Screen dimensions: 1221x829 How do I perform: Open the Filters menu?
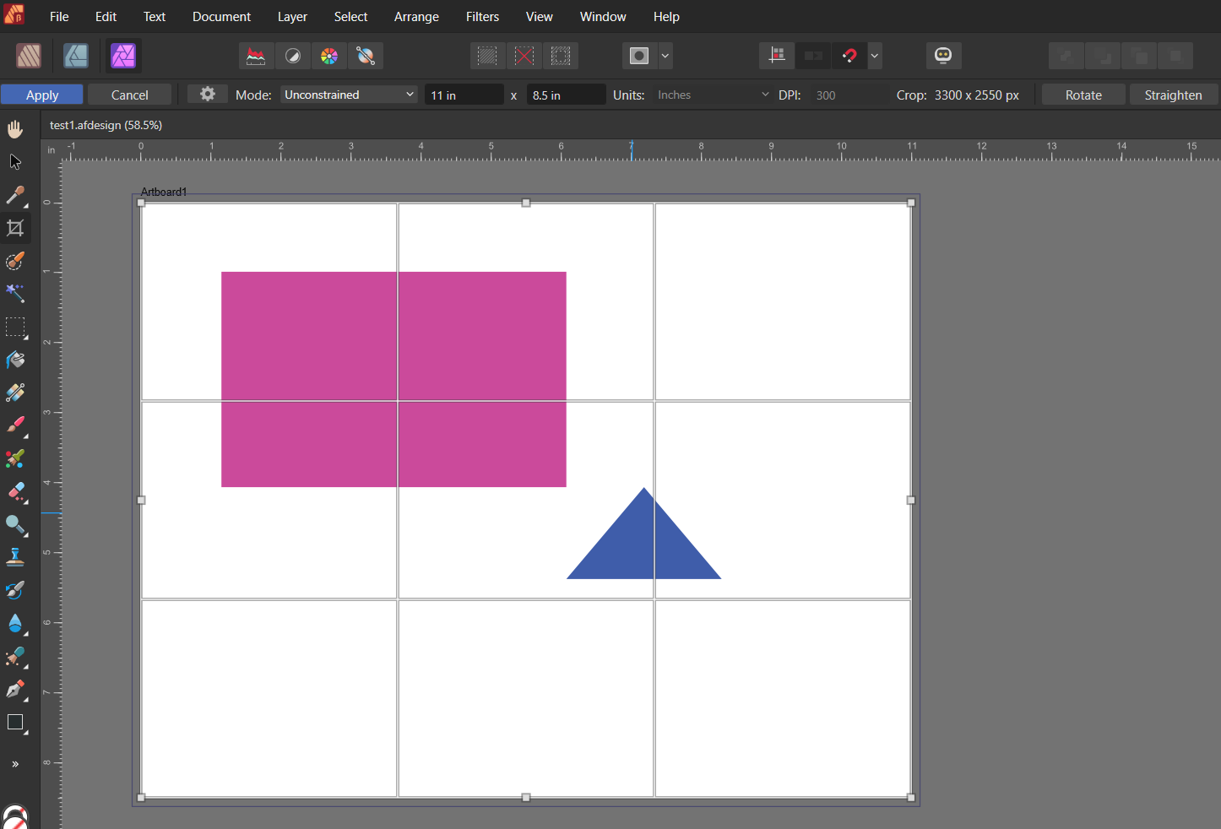coord(482,17)
